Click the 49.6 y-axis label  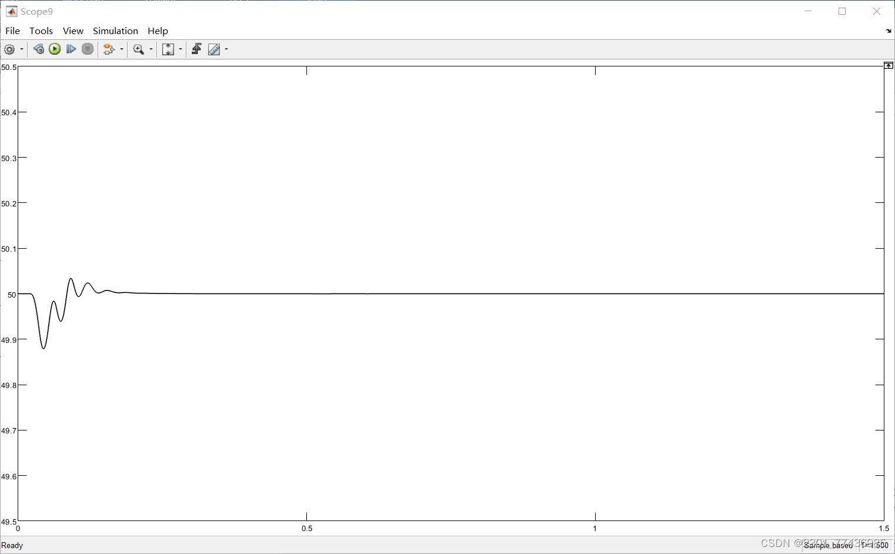click(x=9, y=476)
